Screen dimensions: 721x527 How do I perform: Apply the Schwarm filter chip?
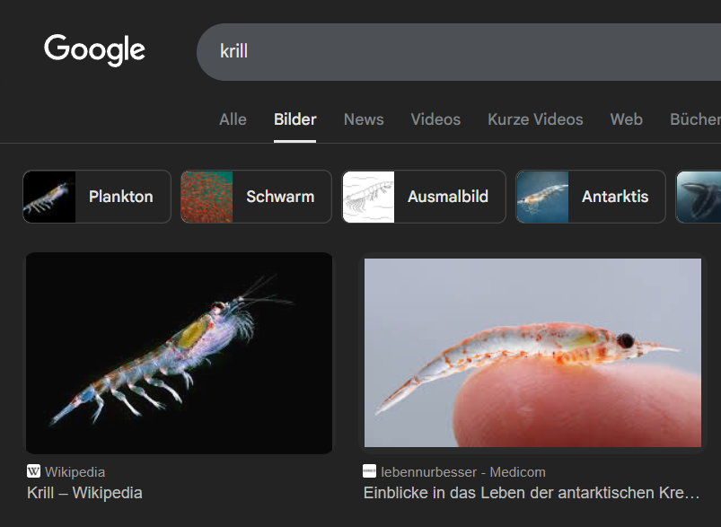[256, 197]
